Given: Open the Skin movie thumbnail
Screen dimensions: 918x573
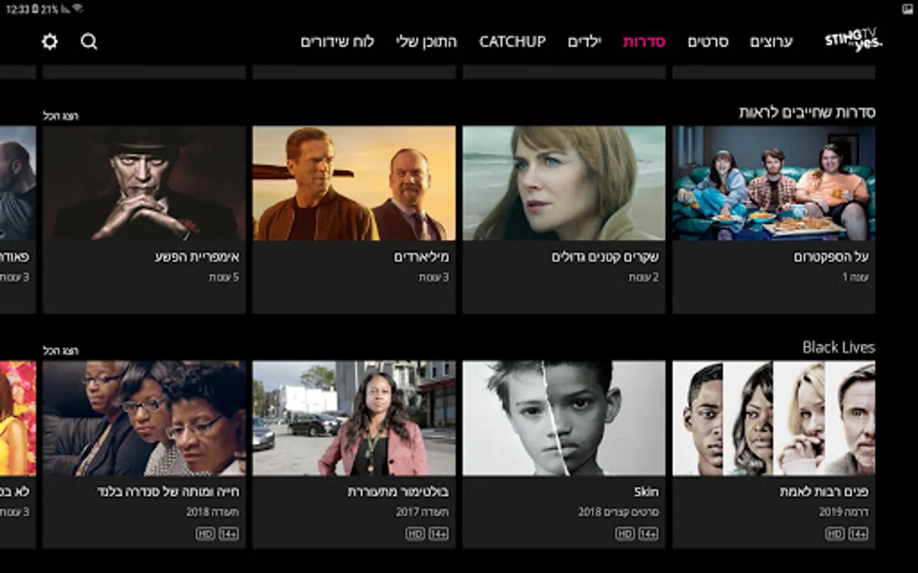Looking at the screenshot, I should [x=564, y=418].
